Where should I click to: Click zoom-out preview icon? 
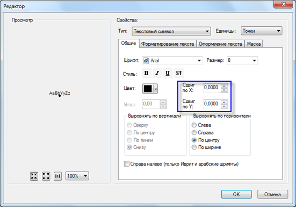click(x=34, y=176)
